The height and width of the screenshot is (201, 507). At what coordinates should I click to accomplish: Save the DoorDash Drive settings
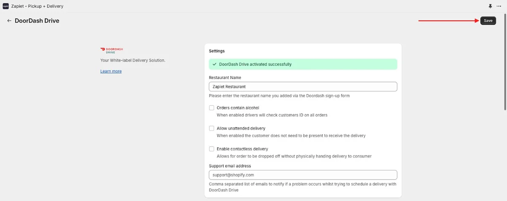pyautogui.click(x=488, y=21)
